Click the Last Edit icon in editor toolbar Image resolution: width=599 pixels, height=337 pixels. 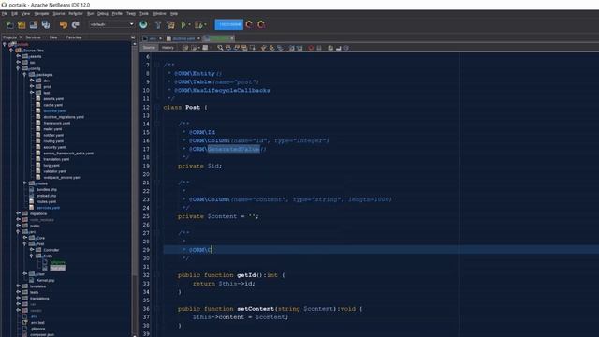click(185, 48)
